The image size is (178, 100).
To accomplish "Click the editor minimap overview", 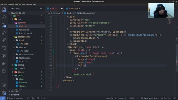I will (x=171, y=21).
